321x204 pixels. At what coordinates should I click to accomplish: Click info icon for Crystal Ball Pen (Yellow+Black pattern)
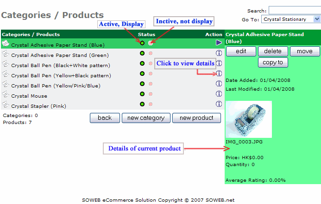219,74
